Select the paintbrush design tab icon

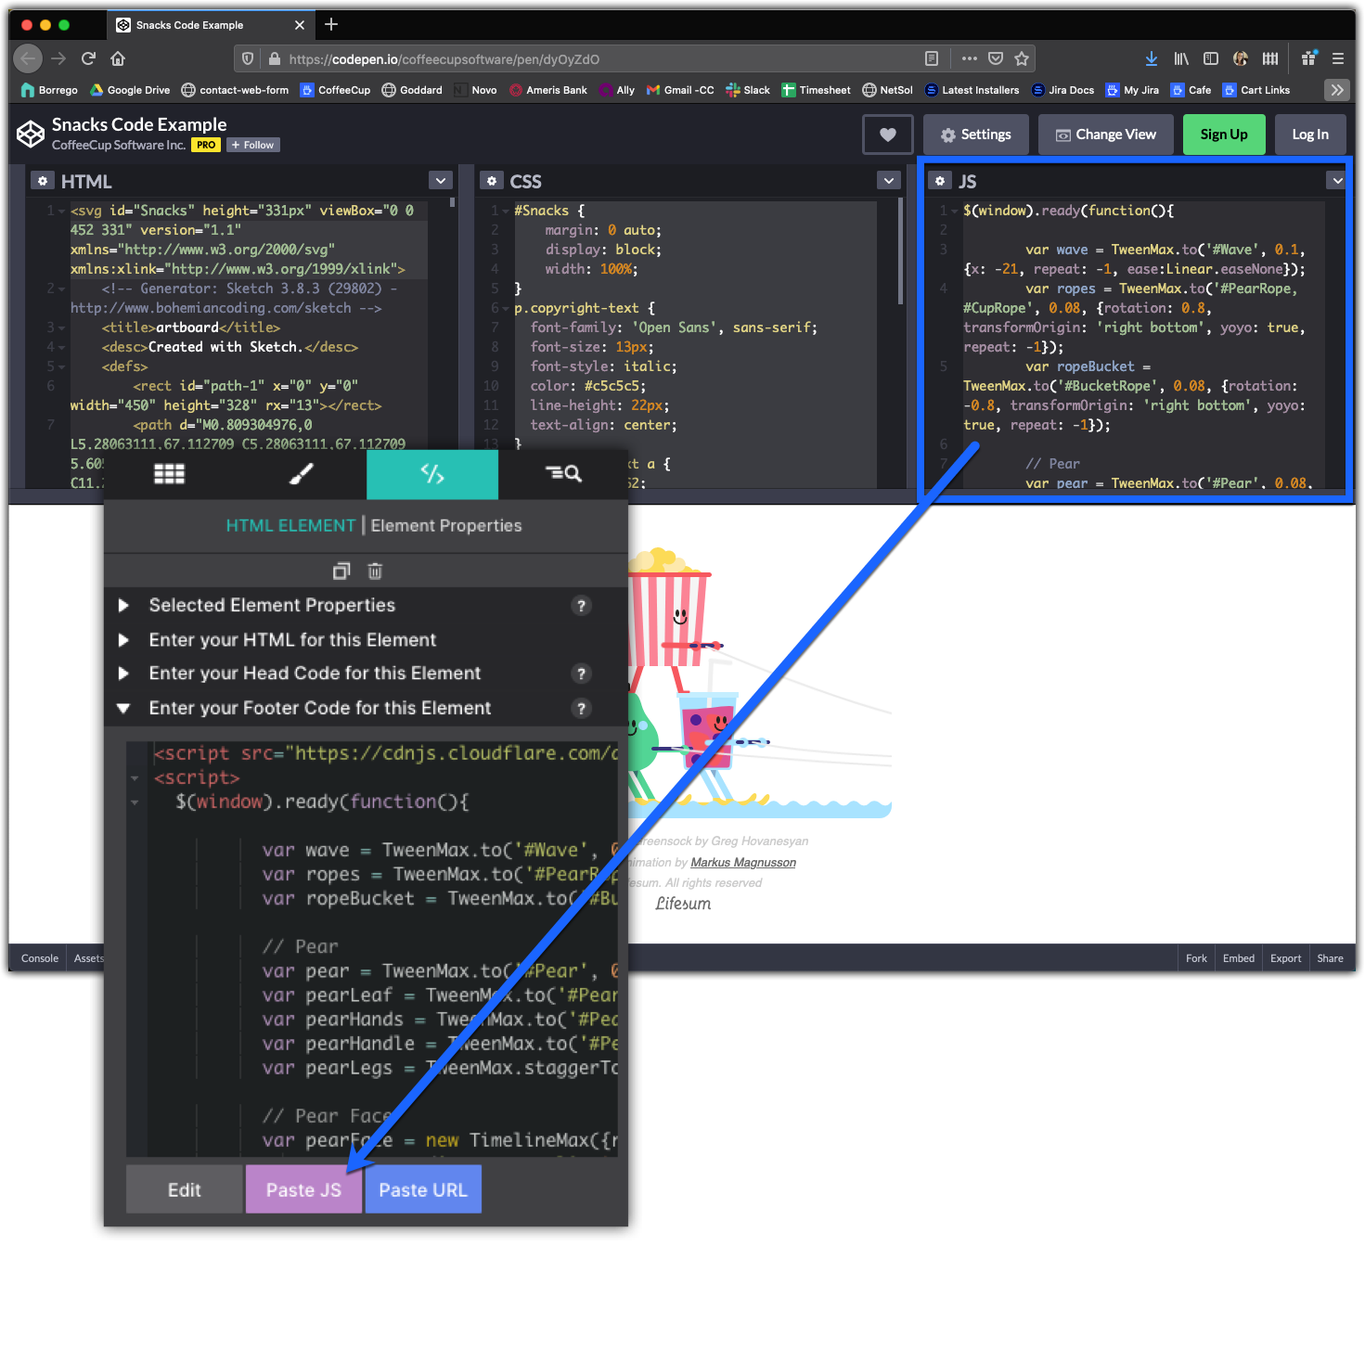coord(301,474)
